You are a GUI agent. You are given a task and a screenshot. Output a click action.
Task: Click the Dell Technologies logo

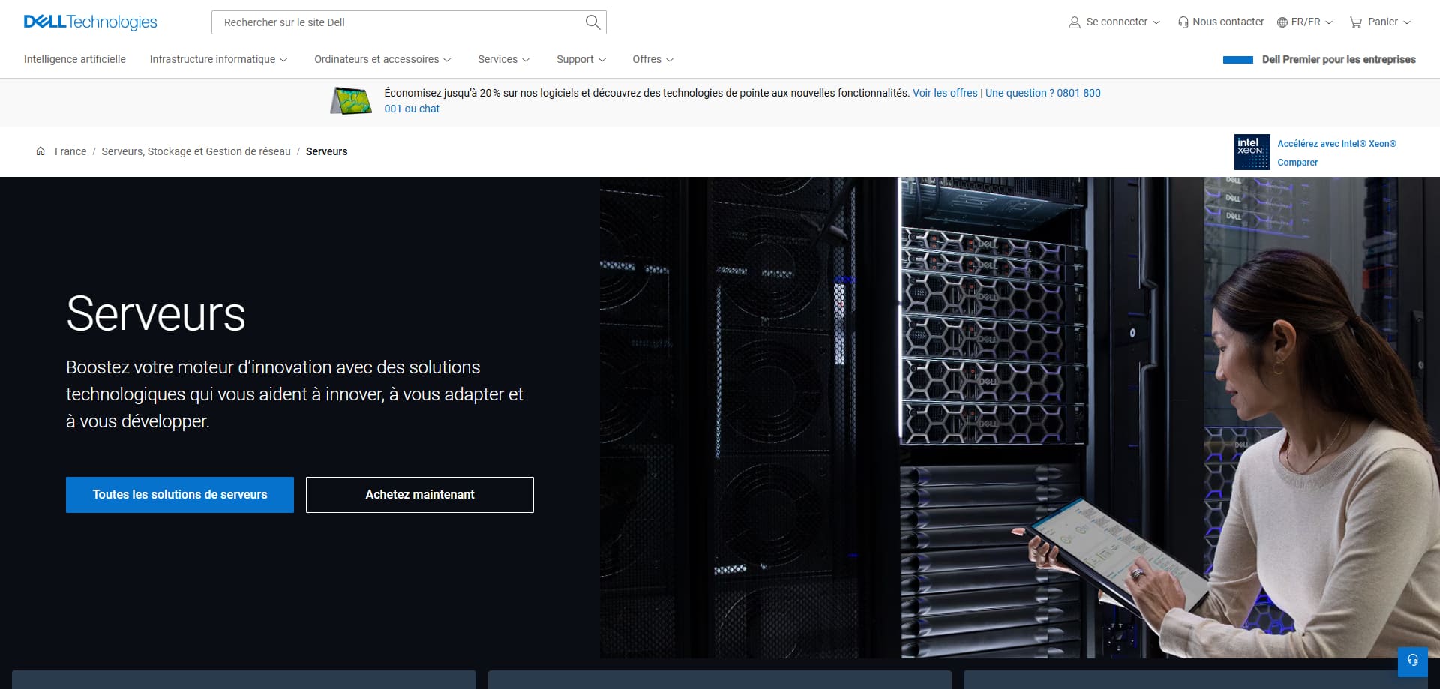coord(90,22)
